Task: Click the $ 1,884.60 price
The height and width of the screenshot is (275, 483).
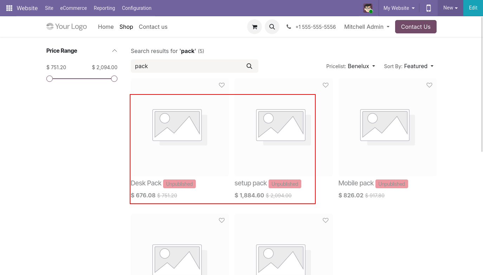Action: point(249,195)
